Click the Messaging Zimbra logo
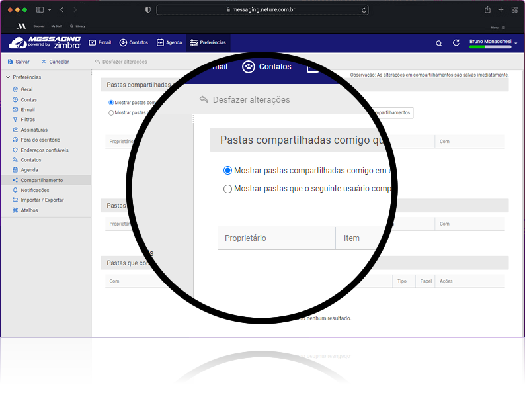 (45, 43)
